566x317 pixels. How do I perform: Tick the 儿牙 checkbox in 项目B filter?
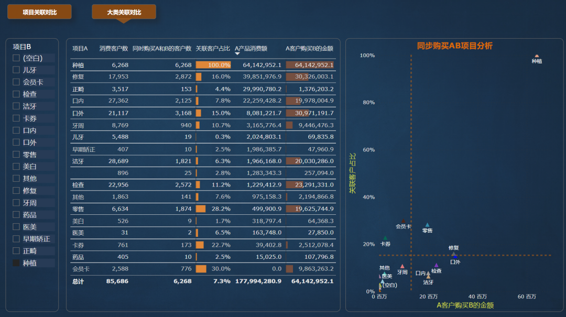tap(16, 70)
